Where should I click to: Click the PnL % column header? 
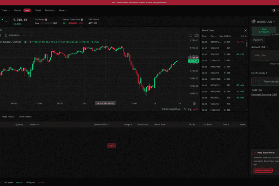(244, 36)
